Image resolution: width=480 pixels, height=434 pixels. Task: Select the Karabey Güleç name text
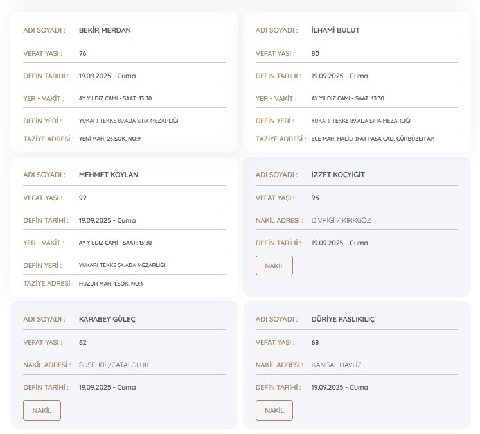tap(107, 319)
